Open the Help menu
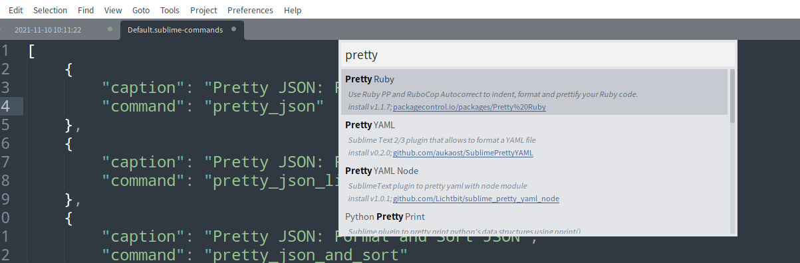Image resolution: width=800 pixels, height=263 pixels. (293, 10)
